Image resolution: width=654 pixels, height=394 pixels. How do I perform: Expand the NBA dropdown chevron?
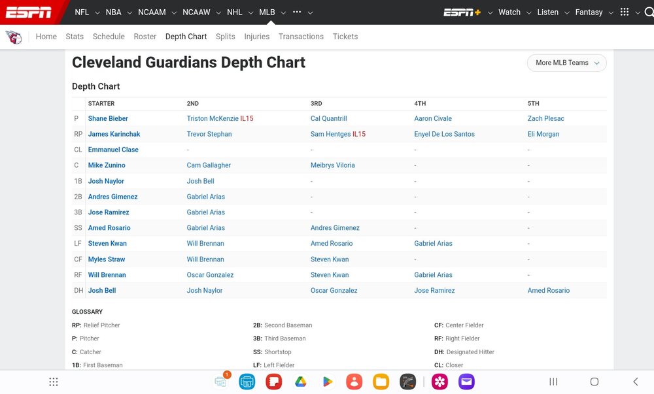[129, 13]
